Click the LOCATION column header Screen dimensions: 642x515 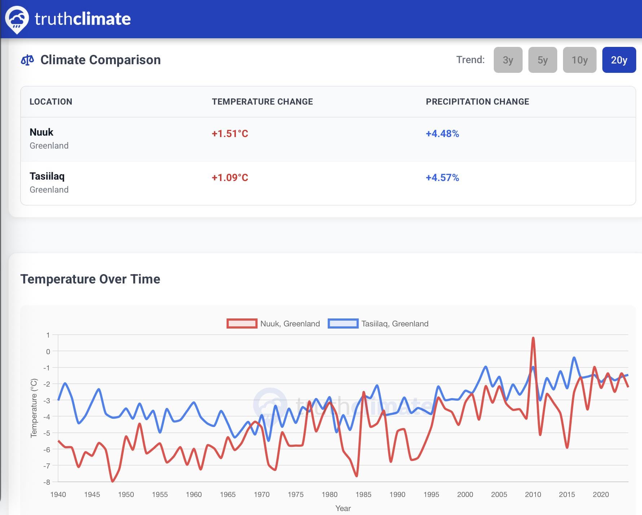point(51,102)
